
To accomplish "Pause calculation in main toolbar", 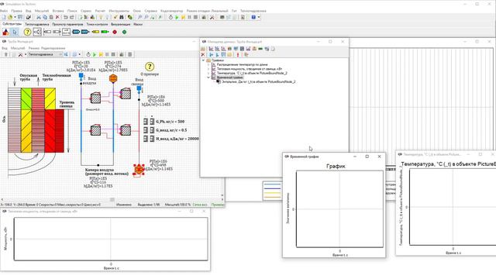I will coord(189,17).
